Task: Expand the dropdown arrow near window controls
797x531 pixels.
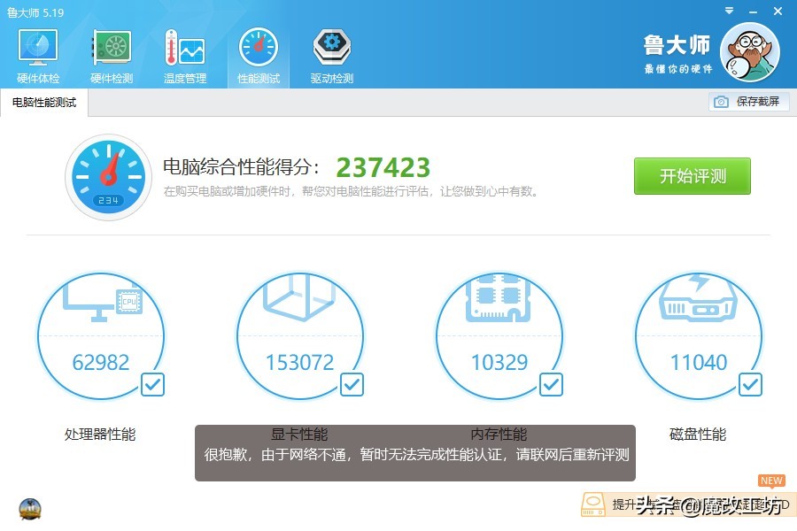Action: click(x=728, y=12)
